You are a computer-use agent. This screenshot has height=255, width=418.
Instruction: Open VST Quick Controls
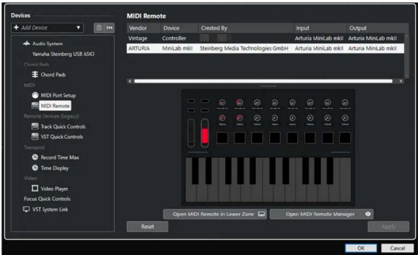click(x=62, y=137)
